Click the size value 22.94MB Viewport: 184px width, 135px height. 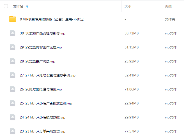coord(132,103)
